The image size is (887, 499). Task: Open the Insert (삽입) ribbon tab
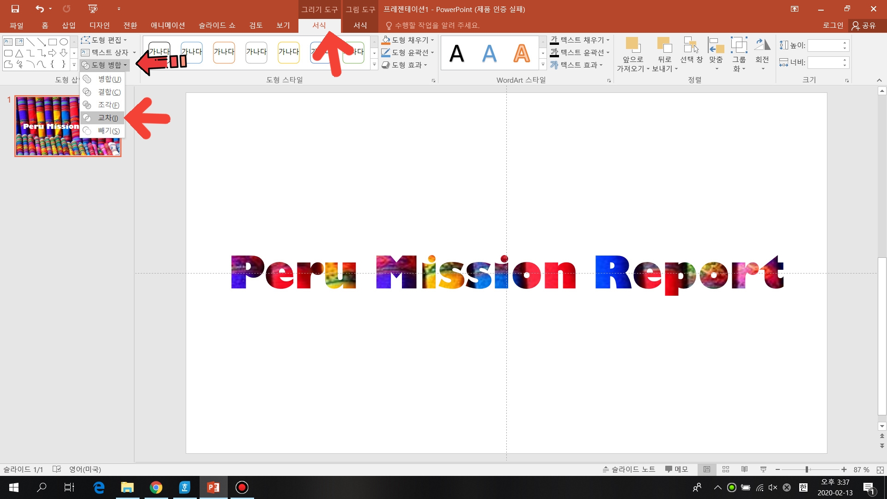click(69, 25)
